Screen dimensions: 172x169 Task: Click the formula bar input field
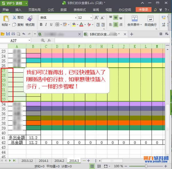[112, 41]
